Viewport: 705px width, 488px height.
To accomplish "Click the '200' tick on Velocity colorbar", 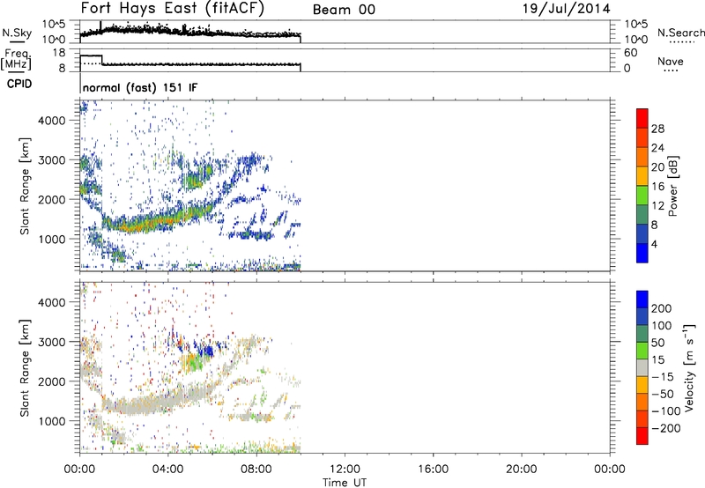I will coord(662,308).
